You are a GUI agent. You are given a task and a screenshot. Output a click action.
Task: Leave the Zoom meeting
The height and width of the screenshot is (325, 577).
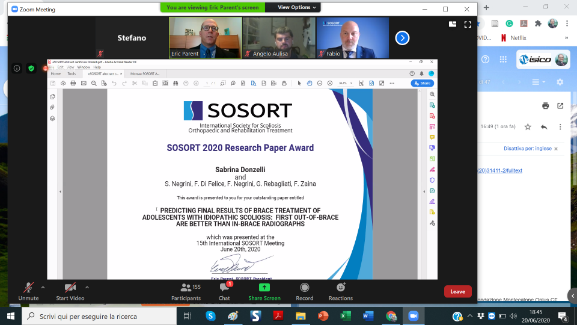tap(458, 291)
